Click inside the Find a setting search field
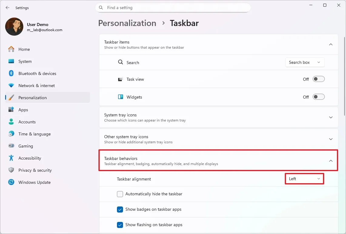The height and width of the screenshot is (234, 346). (x=173, y=8)
